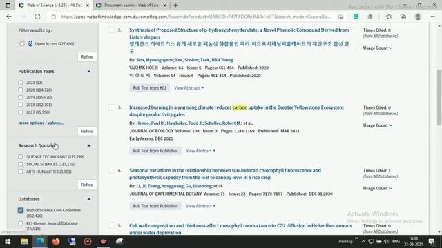This screenshot has height=248, width=442.
Task: Click the browser address bar URL
Action: 195,17
